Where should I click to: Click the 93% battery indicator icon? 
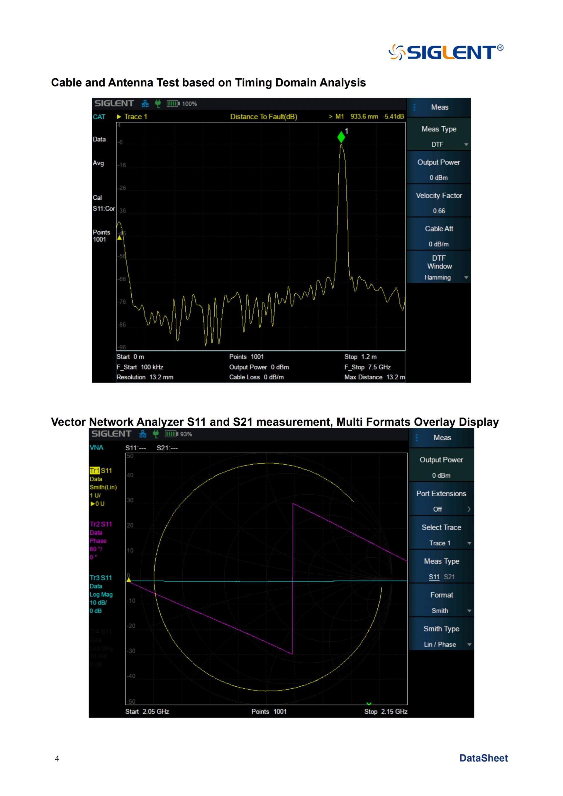[x=171, y=434]
